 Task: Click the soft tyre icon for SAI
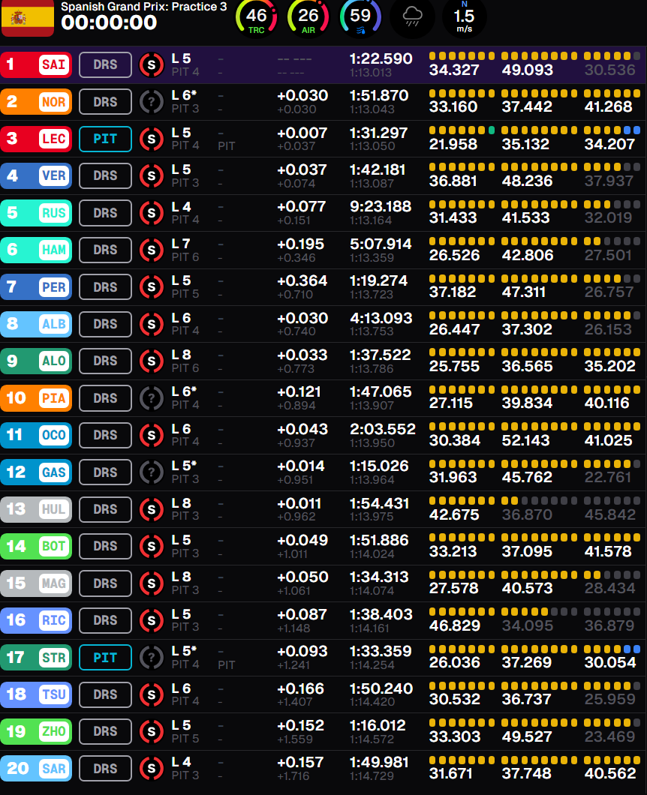pos(151,65)
